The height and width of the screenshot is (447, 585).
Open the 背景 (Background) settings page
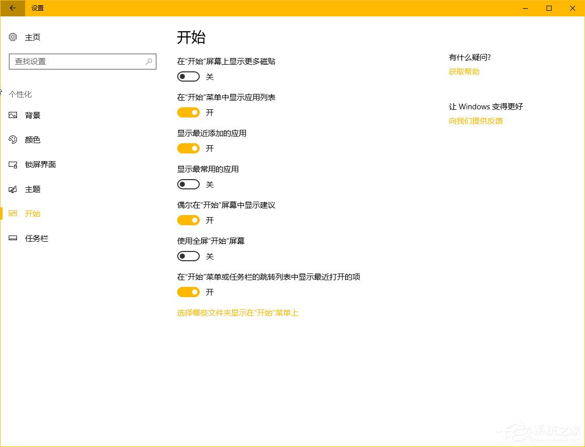coord(32,115)
